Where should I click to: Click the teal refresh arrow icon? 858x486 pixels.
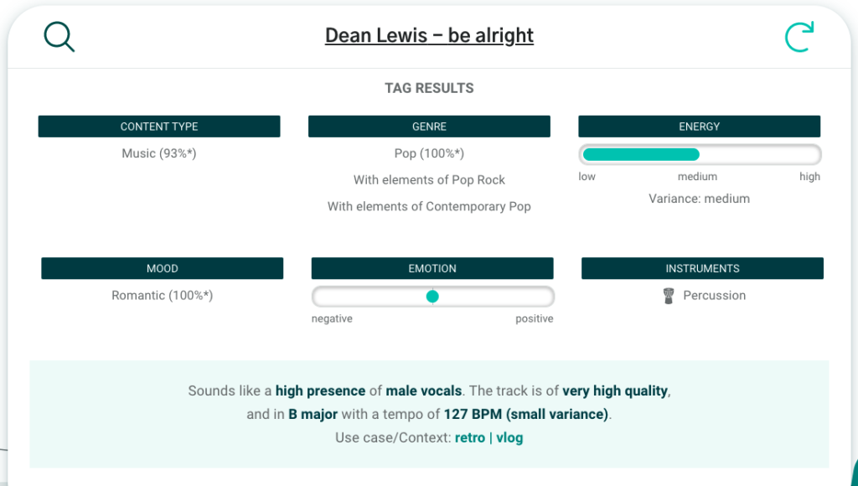(x=799, y=37)
